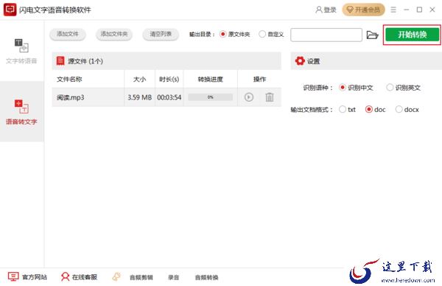
Task: Click the app logo in title bar
Action: (10, 10)
